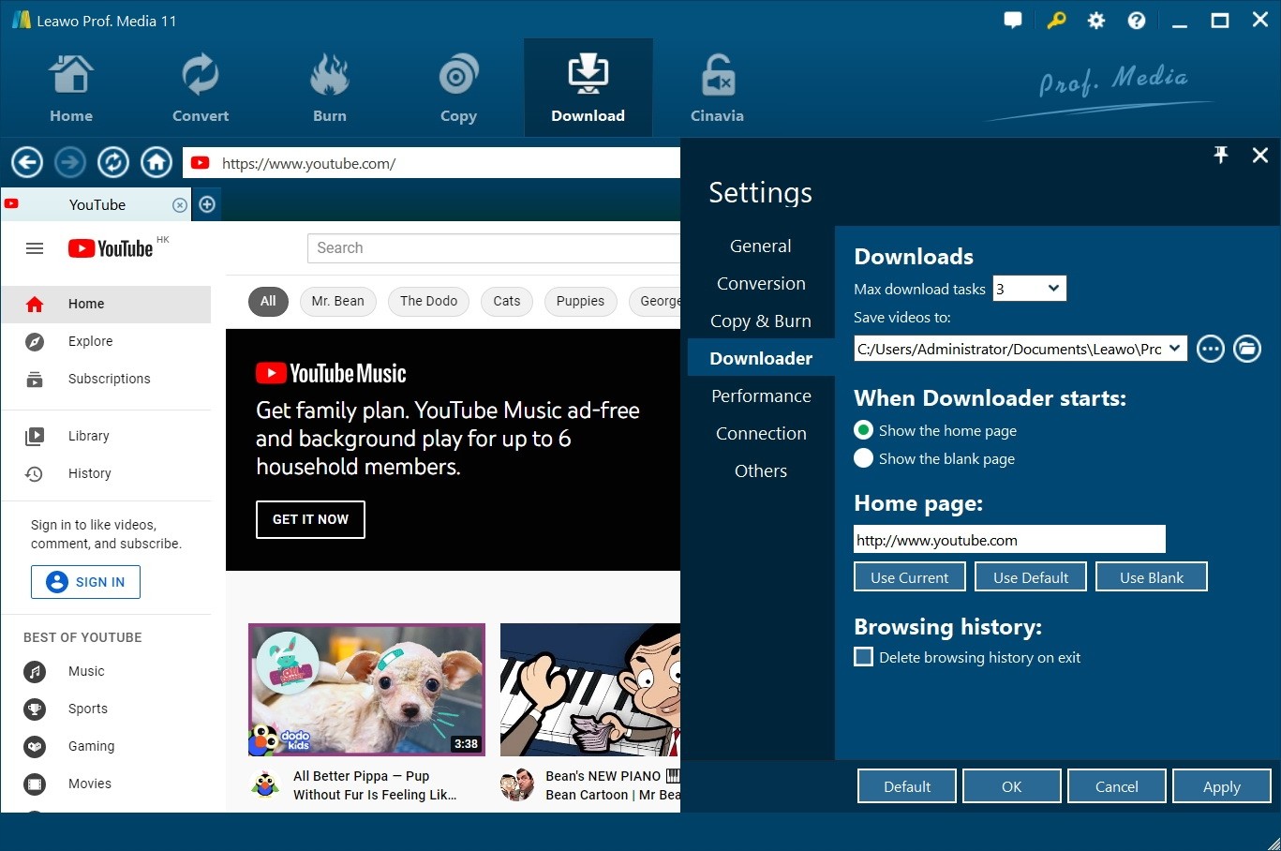Open Conversion settings section
This screenshot has width=1281, height=851.
point(761,283)
